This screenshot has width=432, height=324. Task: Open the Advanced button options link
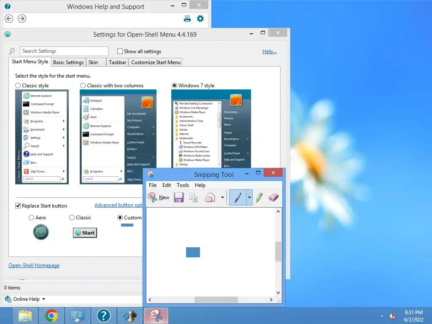[119, 205]
